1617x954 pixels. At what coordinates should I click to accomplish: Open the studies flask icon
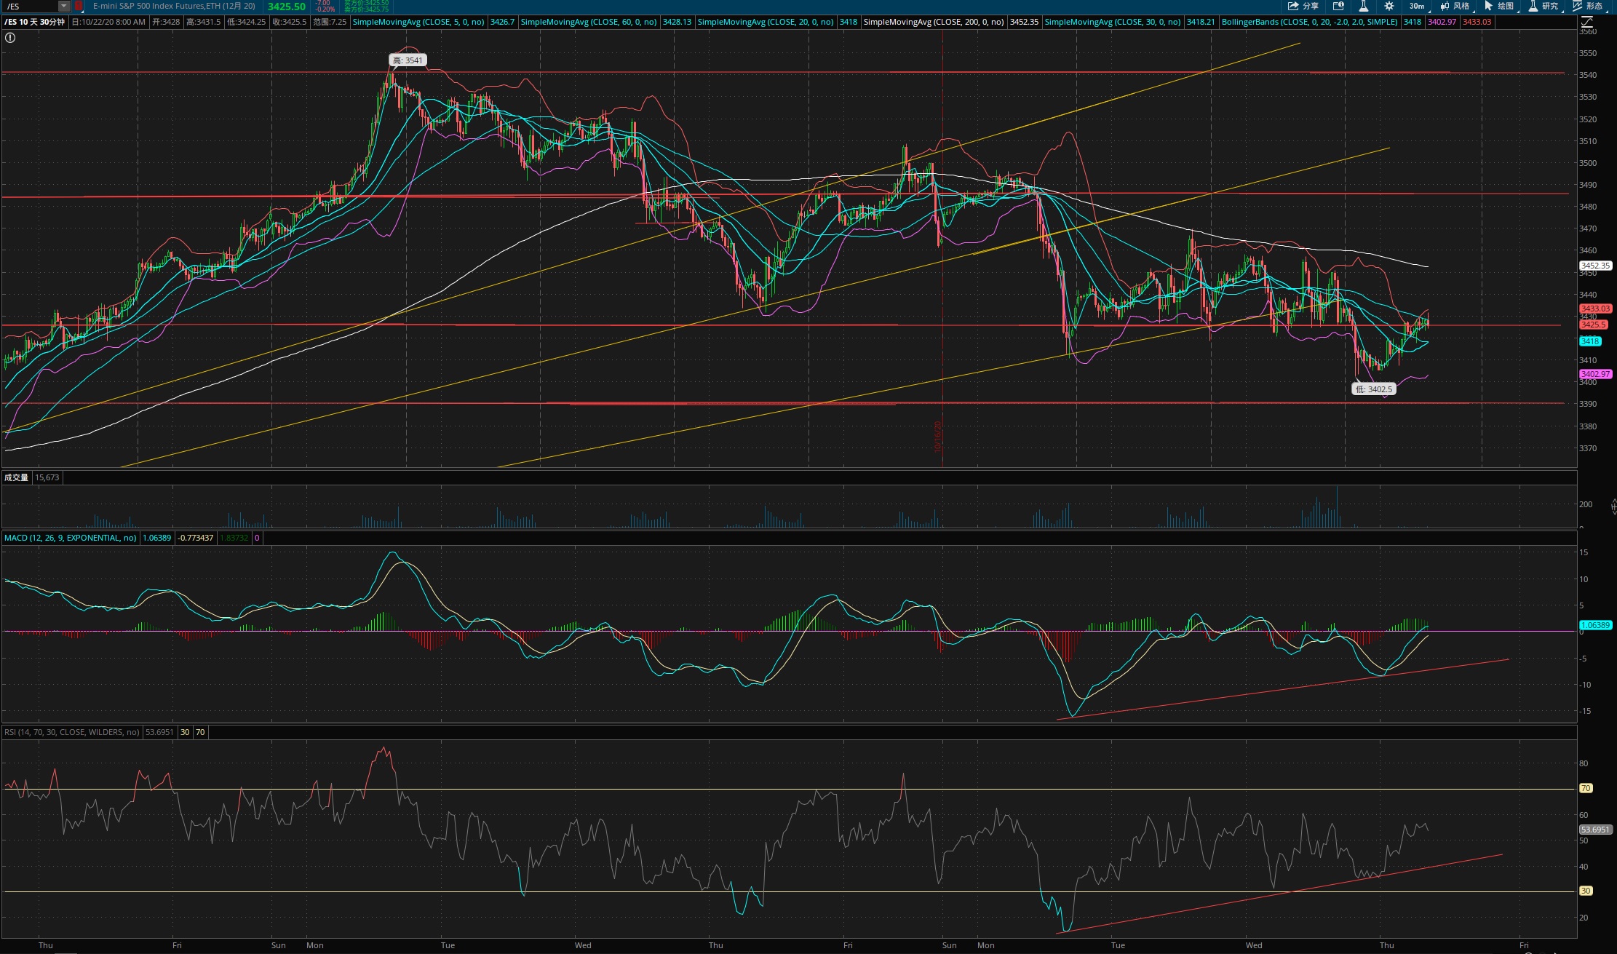(x=1363, y=6)
